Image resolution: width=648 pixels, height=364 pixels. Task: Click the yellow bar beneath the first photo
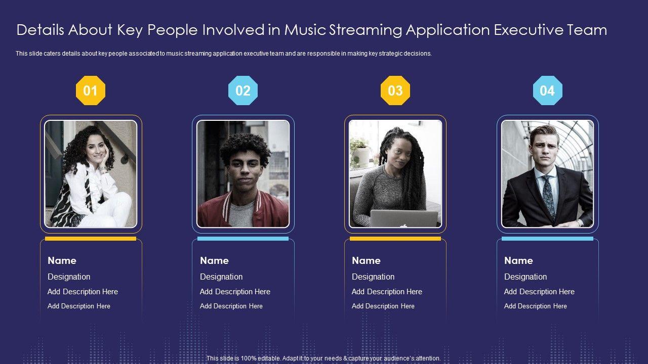91,239
